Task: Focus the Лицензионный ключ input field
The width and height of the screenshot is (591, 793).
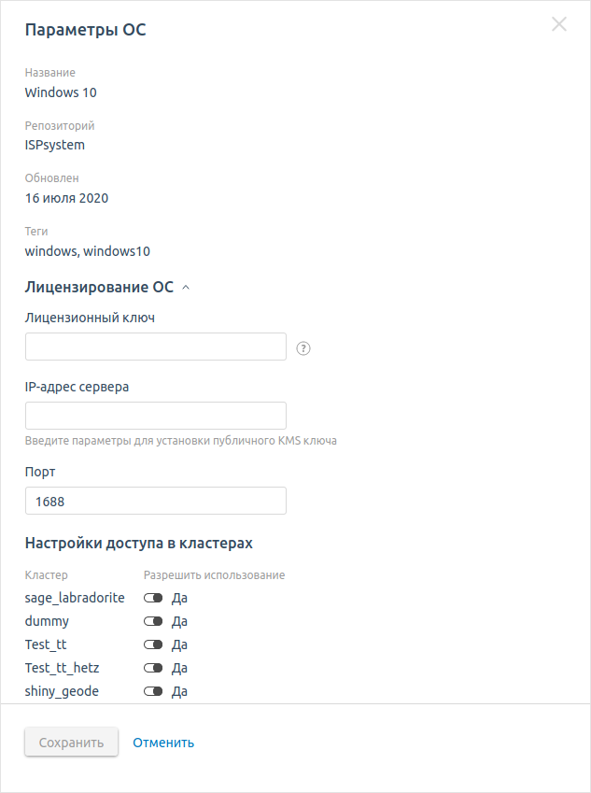Action: coord(156,347)
